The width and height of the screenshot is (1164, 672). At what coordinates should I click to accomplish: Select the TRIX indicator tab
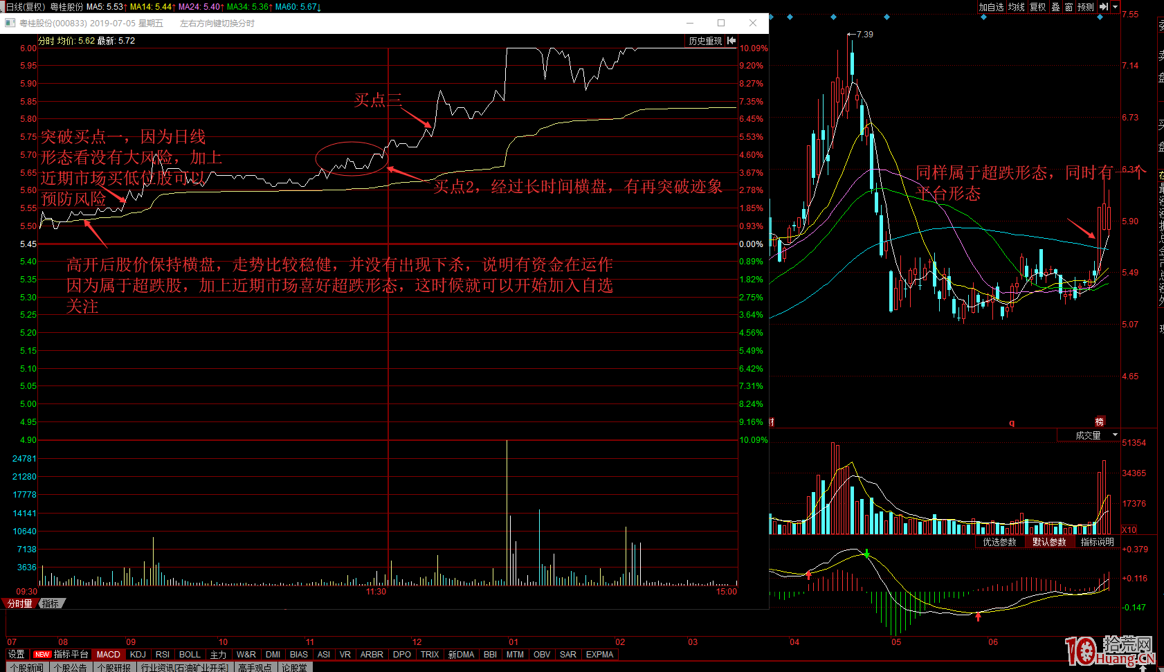coord(430,654)
